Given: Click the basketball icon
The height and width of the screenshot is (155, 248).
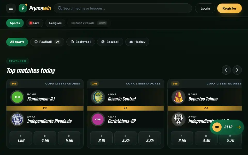Looking at the screenshot, I should [x=72, y=42].
